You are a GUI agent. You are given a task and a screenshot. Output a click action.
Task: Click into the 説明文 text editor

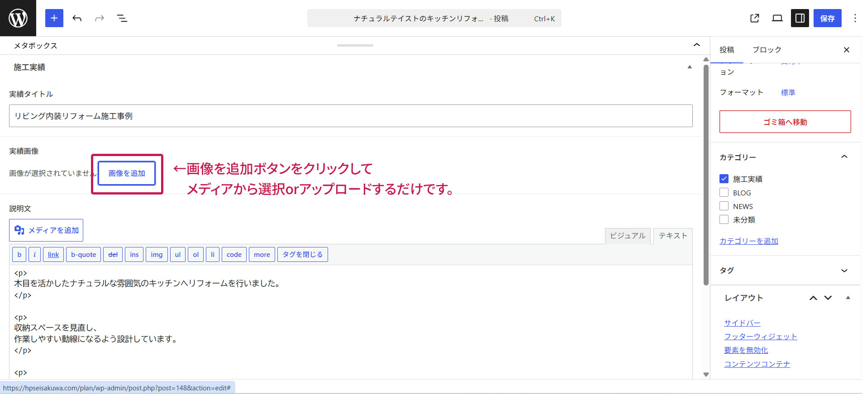click(x=351, y=322)
